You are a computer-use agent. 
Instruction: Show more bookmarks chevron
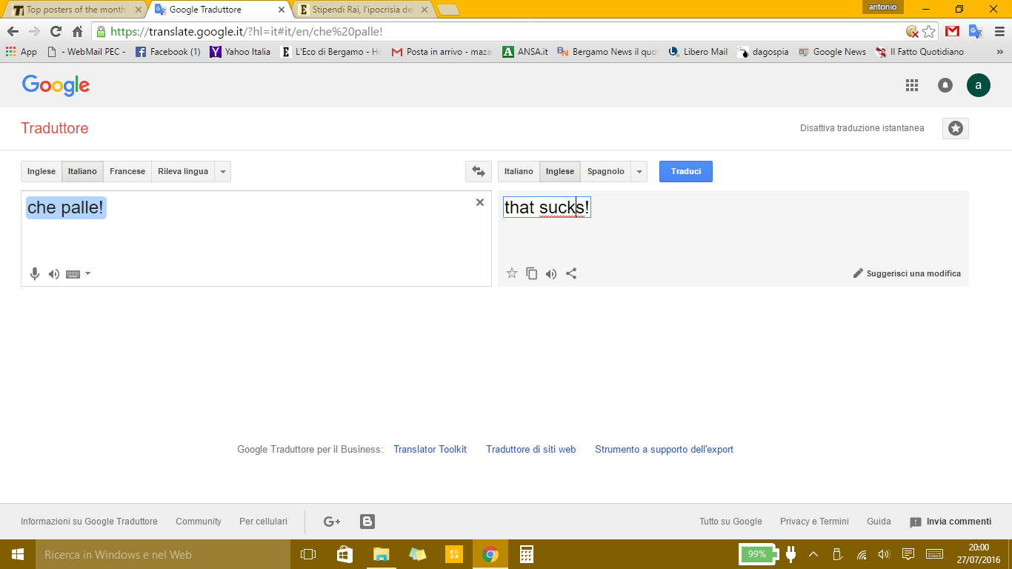coord(999,52)
